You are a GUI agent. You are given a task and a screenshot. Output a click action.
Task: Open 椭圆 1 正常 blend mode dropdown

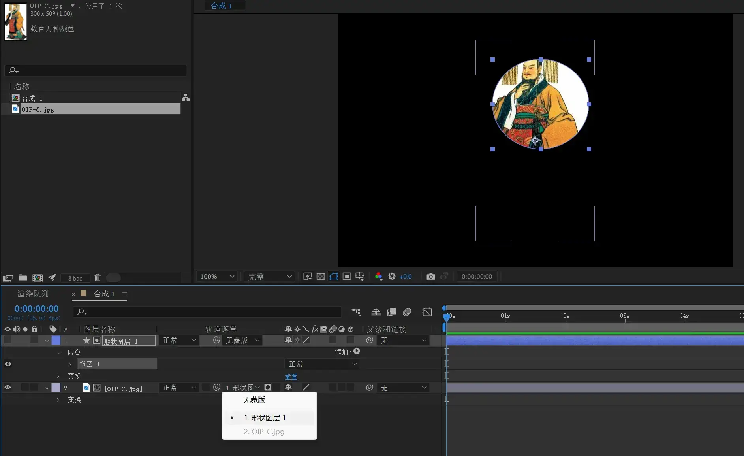tap(322, 364)
